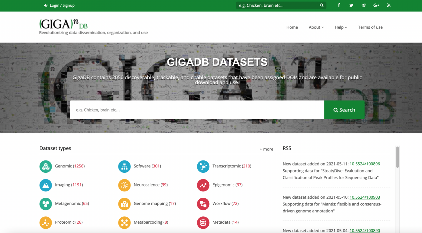The height and width of the screenshot is (233, 422).
Task: Click the RSS panel vertical scrollbar
Action: click(397, 157)
